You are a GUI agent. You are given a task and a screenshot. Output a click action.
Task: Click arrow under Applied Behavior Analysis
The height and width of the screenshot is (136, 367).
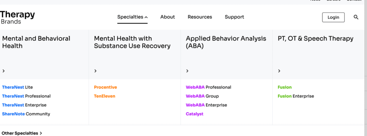[187, 71]
